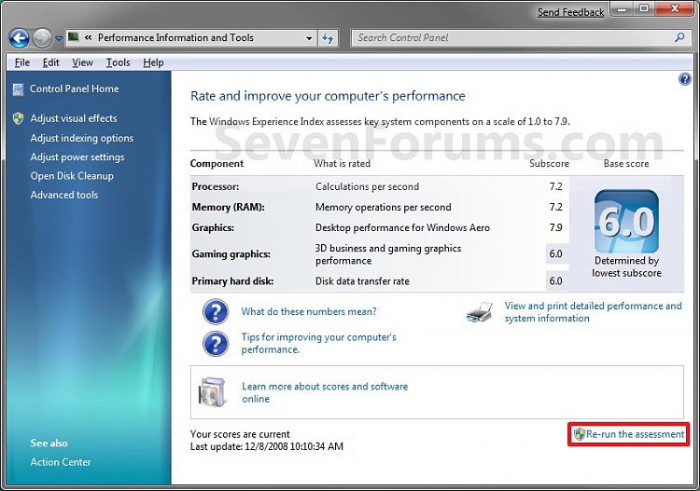
Task: Go to Control Panel Home
Action: [x=74, y=89]
